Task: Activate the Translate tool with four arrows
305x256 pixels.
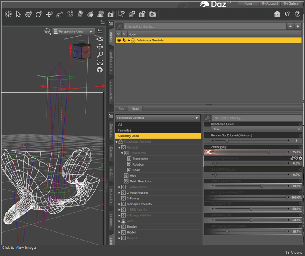Action: [x=49, y=14]
